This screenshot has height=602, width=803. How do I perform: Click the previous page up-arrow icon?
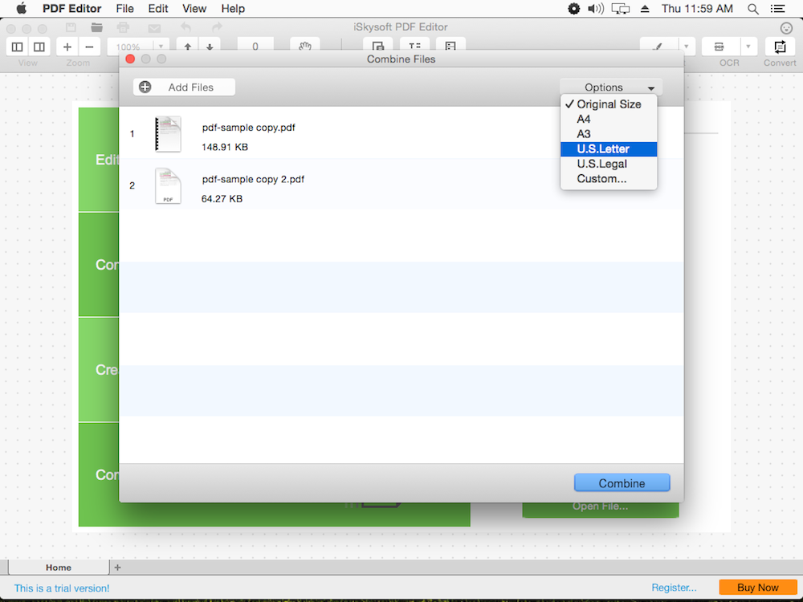[187, 47]
